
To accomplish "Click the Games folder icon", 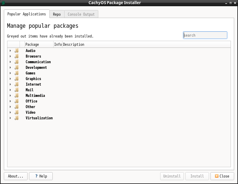I will coord(17,73).
